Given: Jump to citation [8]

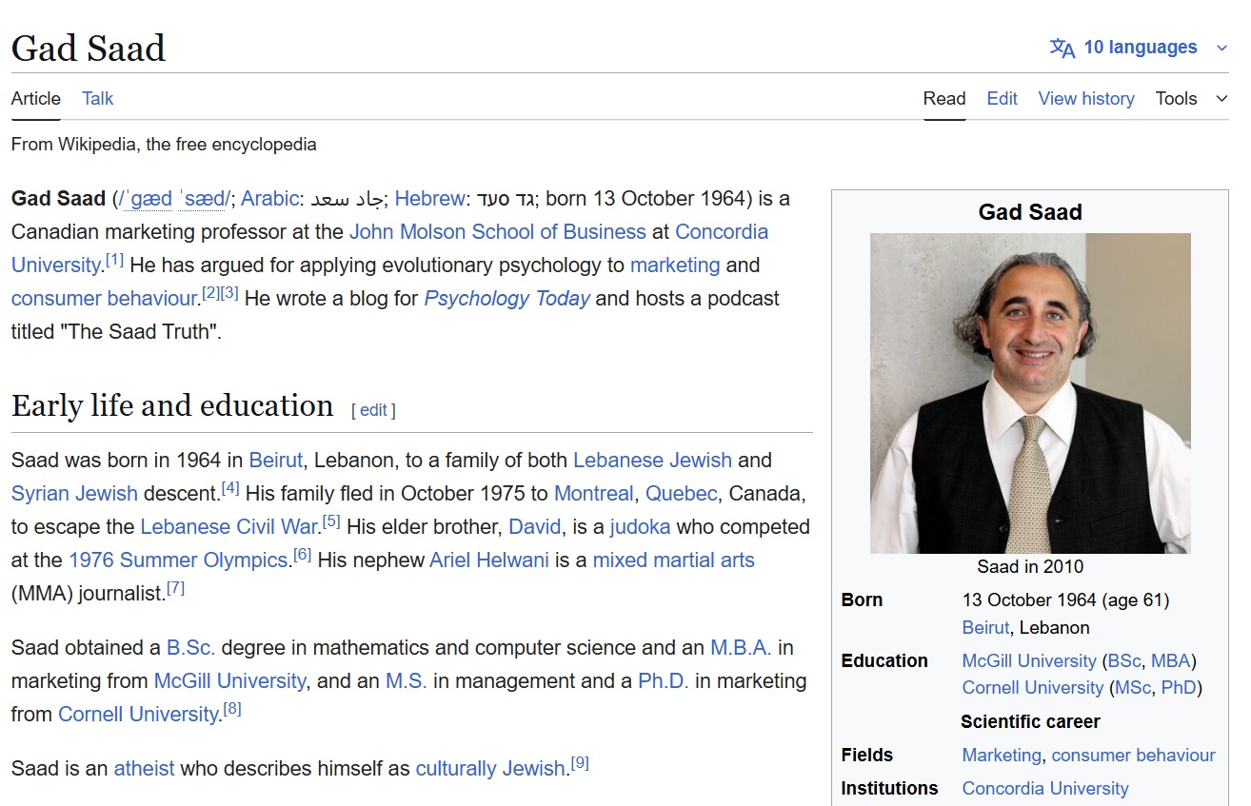Looking at the screenshot, I should tap(232, 708).
